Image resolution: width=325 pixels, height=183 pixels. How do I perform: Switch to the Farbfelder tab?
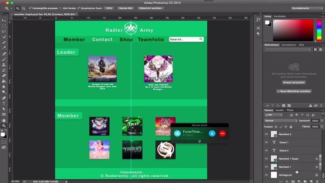pyautogui.click(x=280, y=16)
